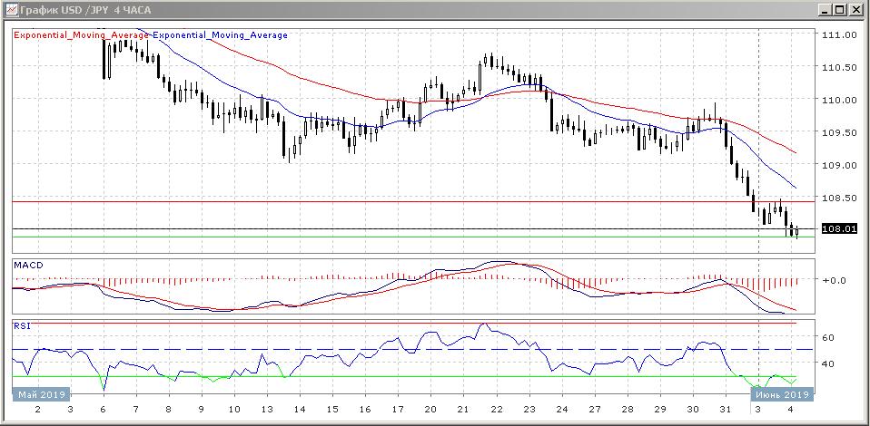Click the chart icon in the title bar

(10, 10)
